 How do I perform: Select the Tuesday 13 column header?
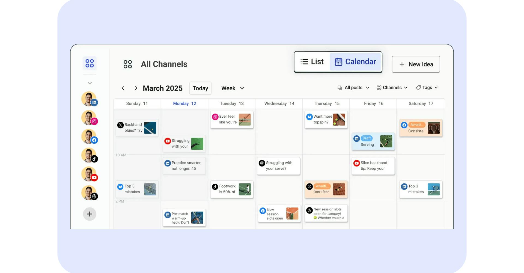[x=232, y=103]
